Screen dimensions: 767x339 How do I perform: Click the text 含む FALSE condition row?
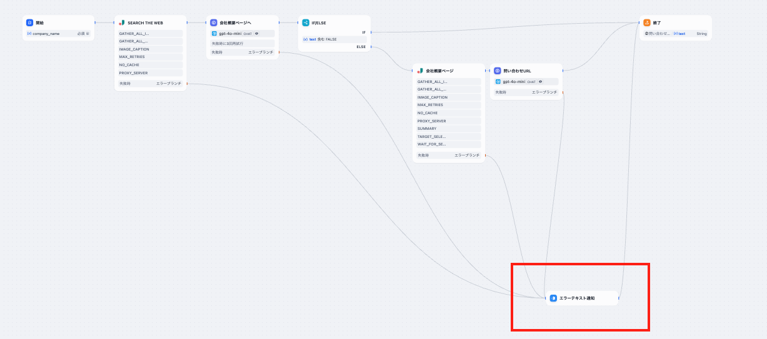pyautogui.click(x=334, y=39)
